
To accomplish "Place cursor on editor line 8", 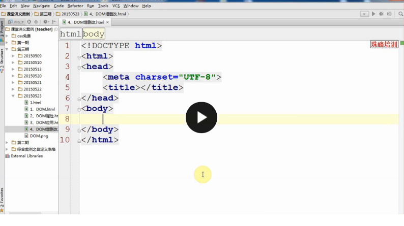I will pyautogui.click(x=240, y=119).
